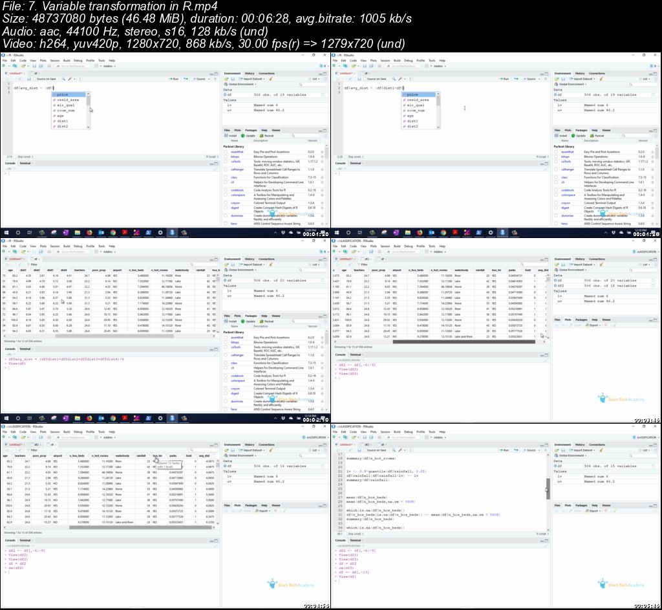
Task: Click save workspace disk icon in 00:03:45 Environment pane
Action: (x=563, y=265)
